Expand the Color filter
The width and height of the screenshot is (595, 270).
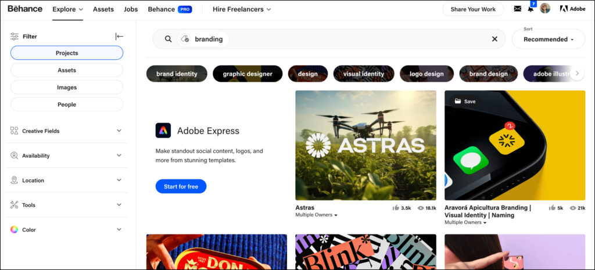tap(67, 229)
